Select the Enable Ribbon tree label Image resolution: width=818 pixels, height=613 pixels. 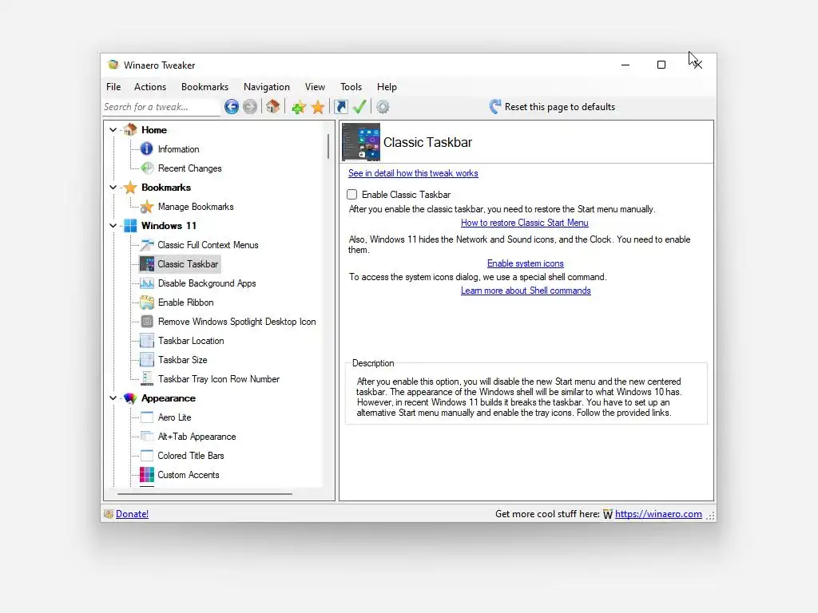[185, 303]
